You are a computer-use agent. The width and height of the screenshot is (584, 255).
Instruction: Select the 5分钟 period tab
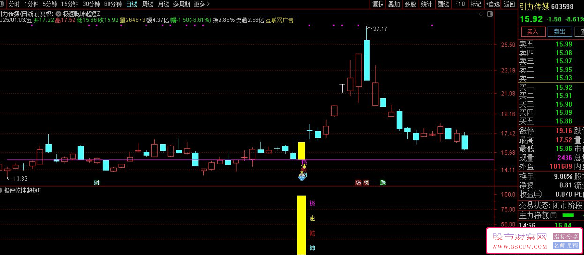pos(50,4)
